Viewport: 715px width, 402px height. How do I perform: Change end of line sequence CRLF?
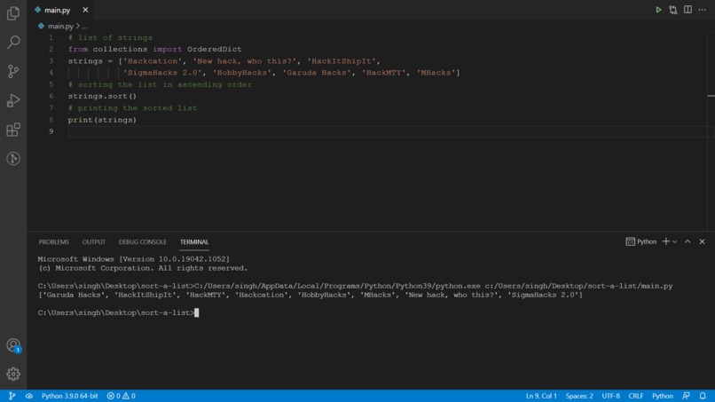click(x=636, y=396)
